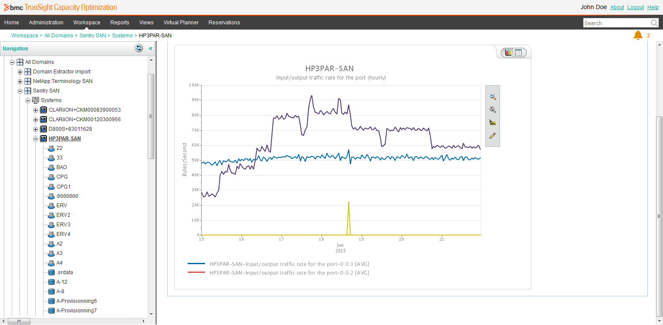Toggle the port-0:0:1 legend color line

coord(196,264)
